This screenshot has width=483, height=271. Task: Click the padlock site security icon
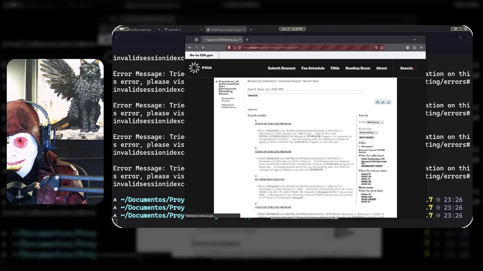point(239,47)
